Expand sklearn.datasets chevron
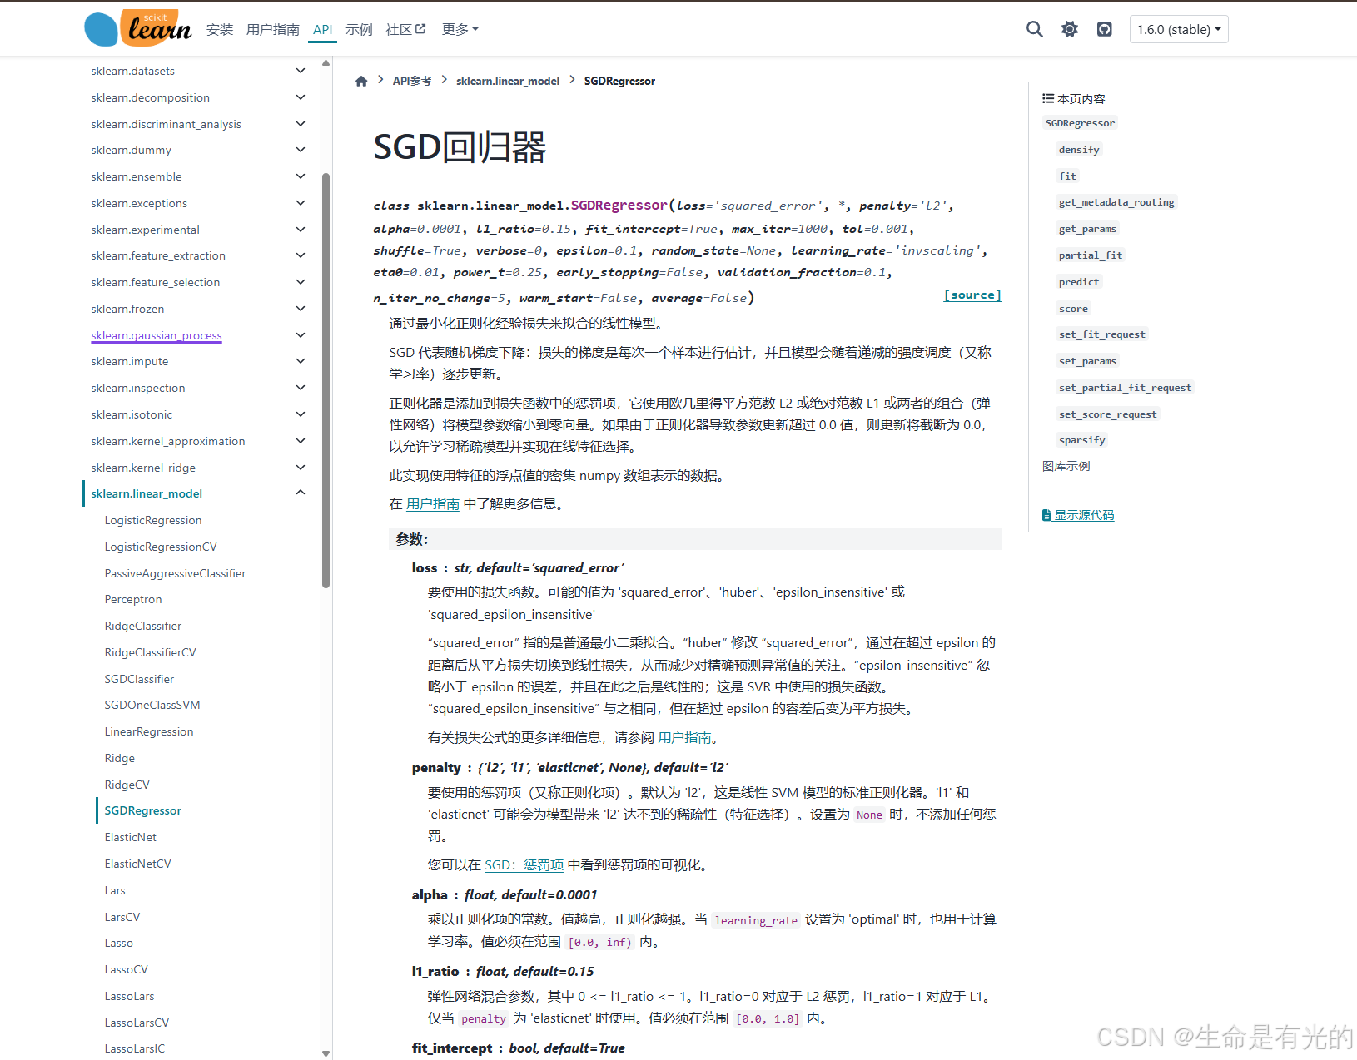1357x1060 pixels. (301, 71)
